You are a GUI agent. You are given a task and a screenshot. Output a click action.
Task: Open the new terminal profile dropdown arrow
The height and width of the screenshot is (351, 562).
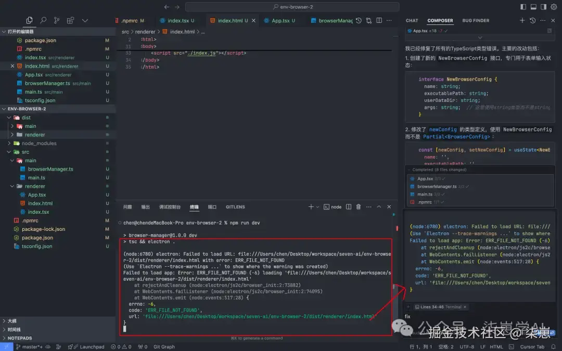tap(317, 207)
